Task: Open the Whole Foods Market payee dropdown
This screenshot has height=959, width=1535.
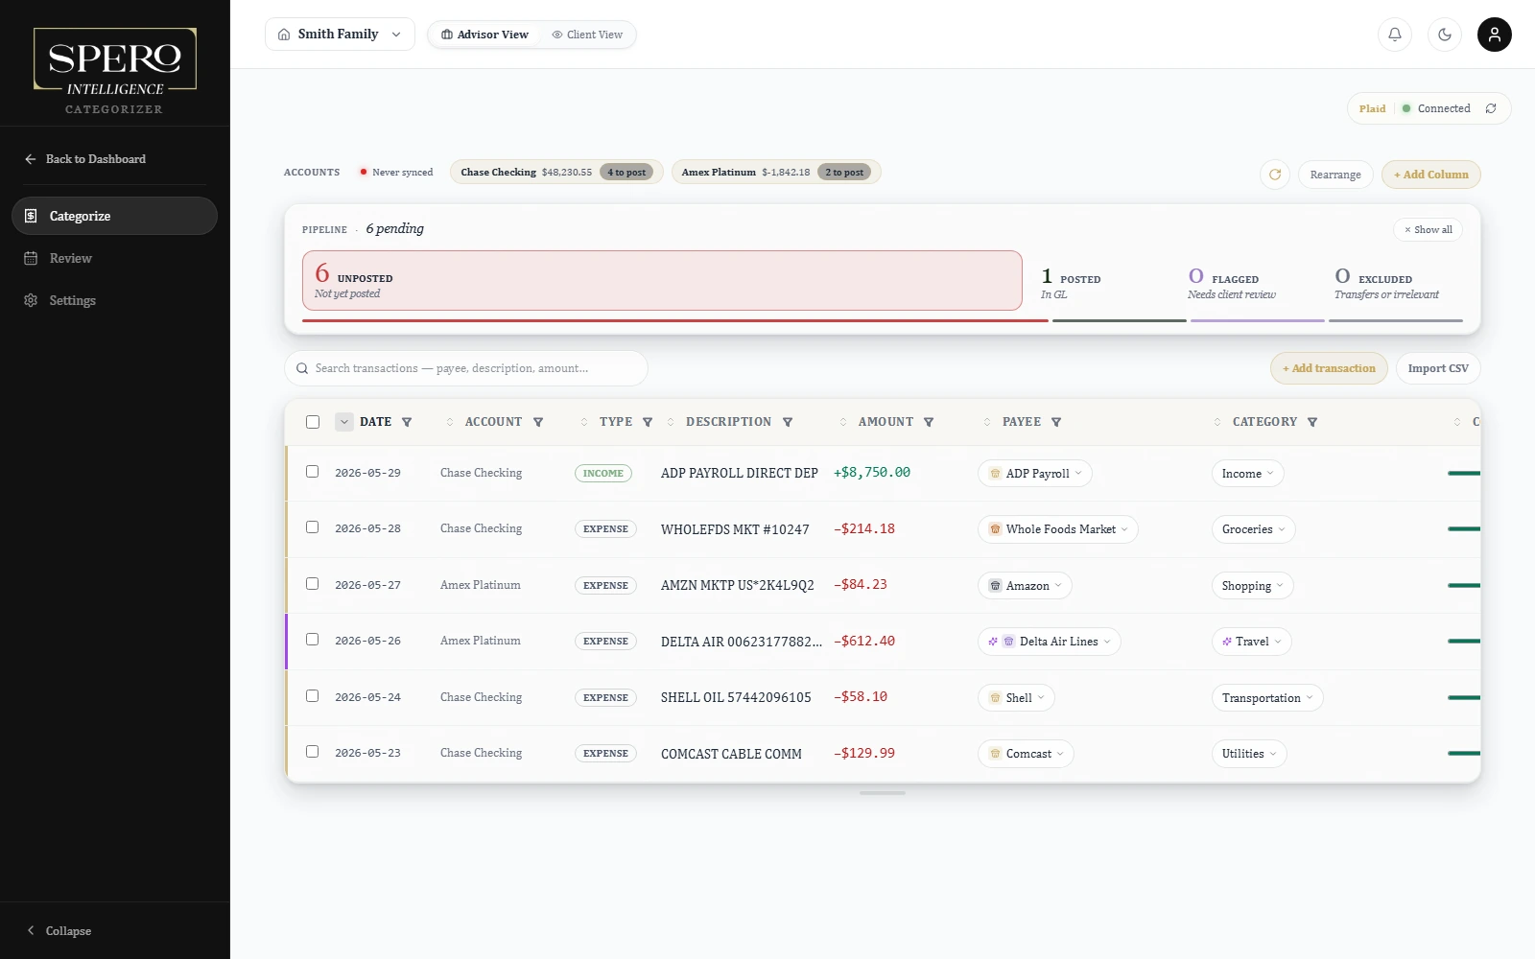Action: point(1058,529)
